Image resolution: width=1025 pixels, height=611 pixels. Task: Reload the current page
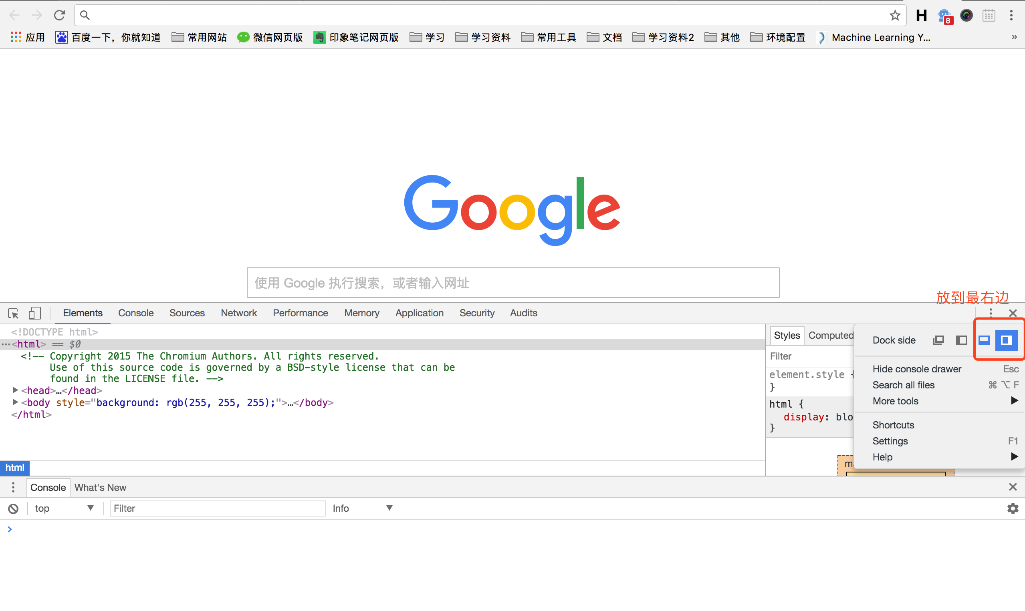click(x=59, y=15)
